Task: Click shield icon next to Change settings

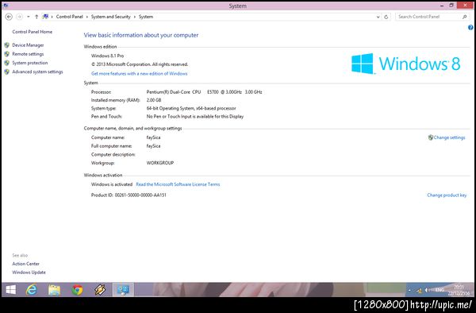Action: 431,137
